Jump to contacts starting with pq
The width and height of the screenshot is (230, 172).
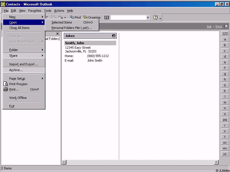click(x=225, y=120)
